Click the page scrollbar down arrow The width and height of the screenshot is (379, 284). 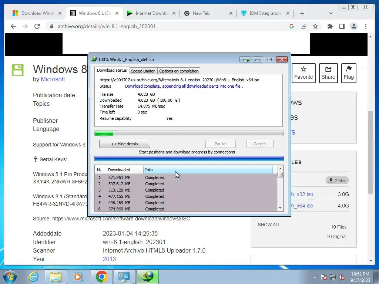pos(370,261)
